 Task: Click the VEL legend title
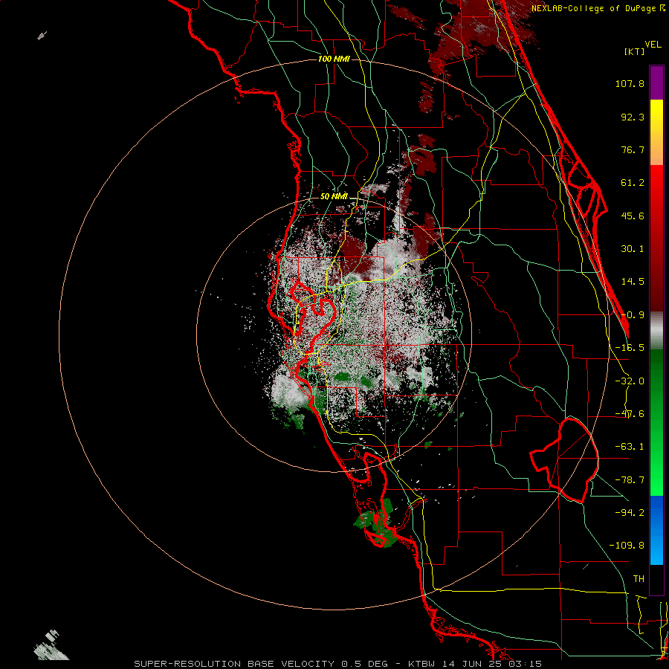tap(653, 45)
